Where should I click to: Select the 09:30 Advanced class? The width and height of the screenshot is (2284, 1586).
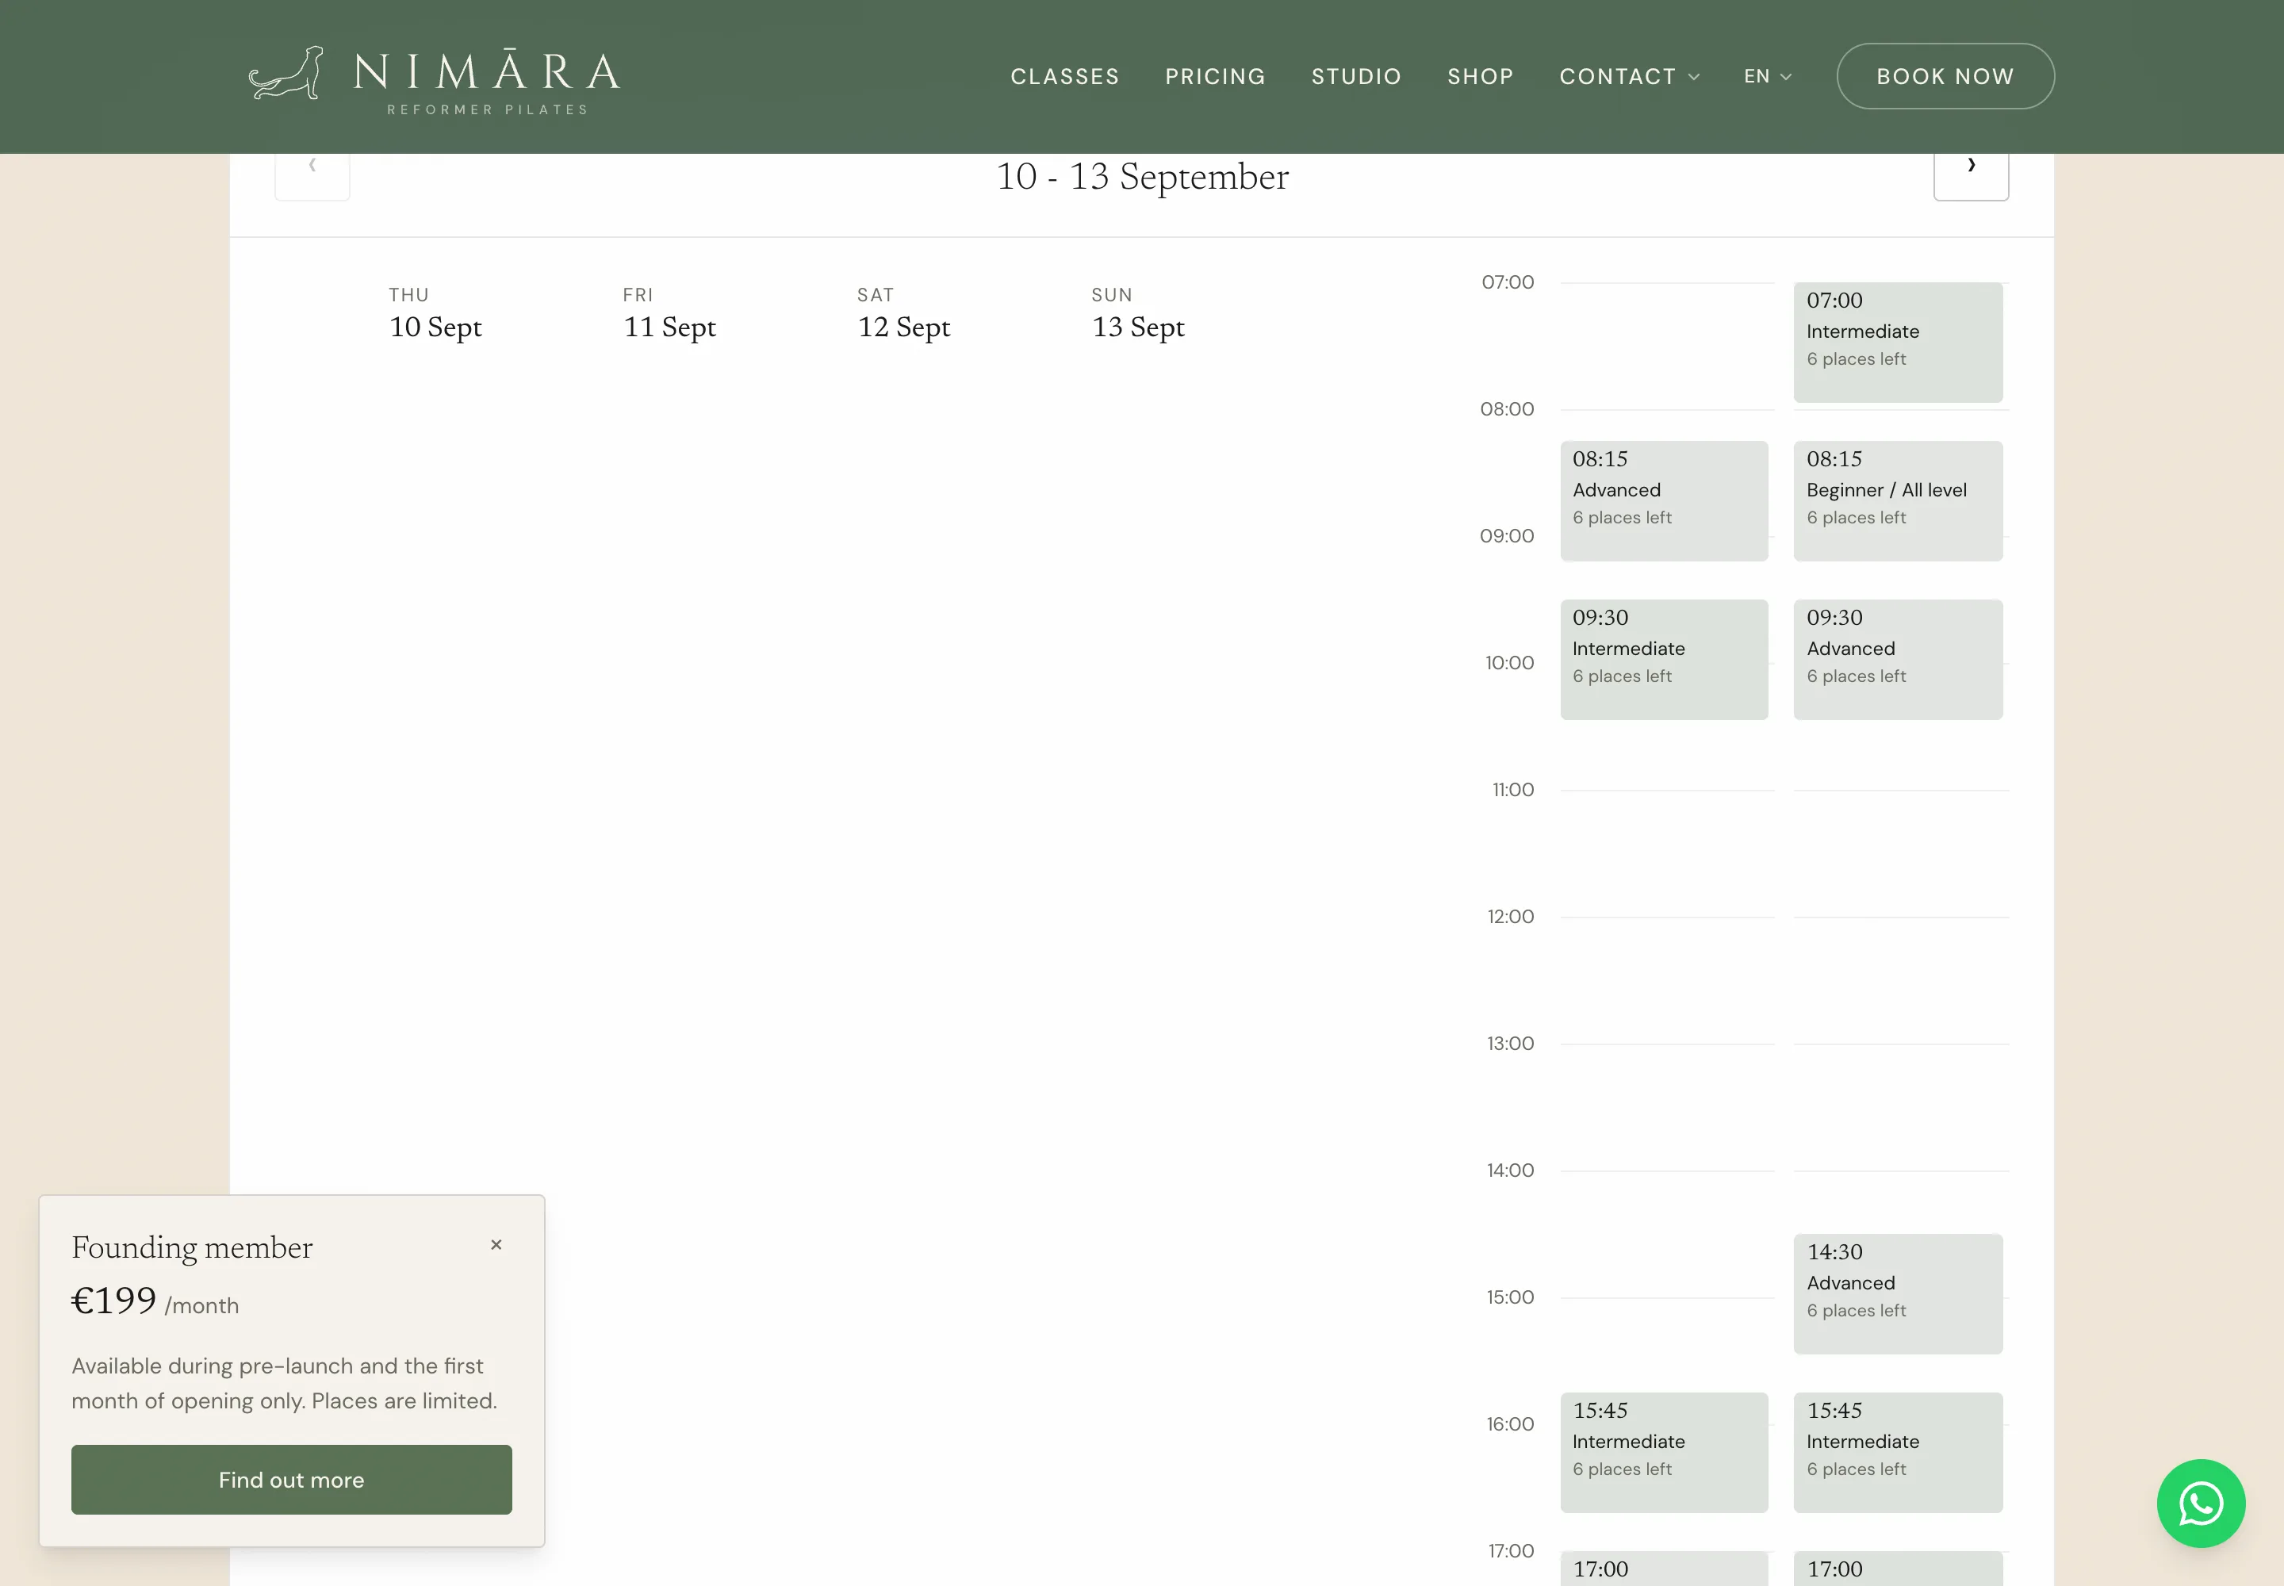coord(1897,659)
